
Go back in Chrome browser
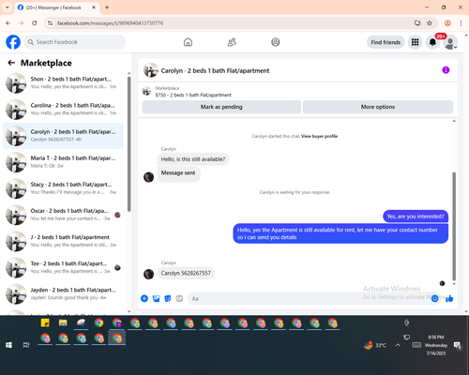pyautogui.click(x=8, y=23)
